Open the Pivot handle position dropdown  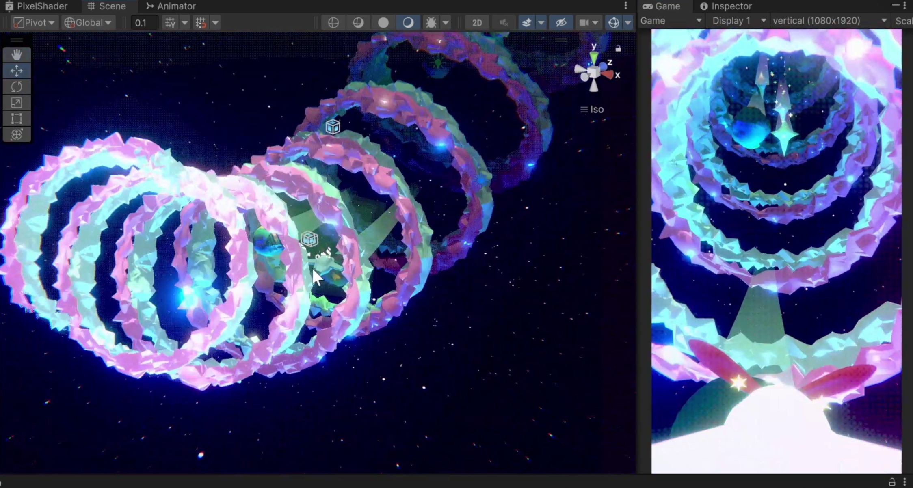coord(34,22)
